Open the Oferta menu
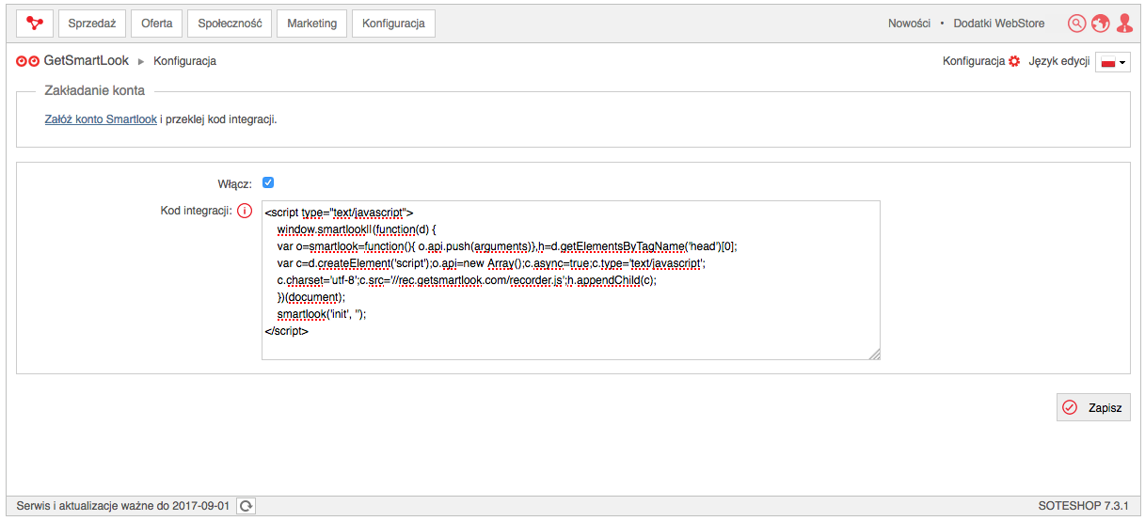The width and height of the screenshot is (1145, 521). click(x=156, y=24)
